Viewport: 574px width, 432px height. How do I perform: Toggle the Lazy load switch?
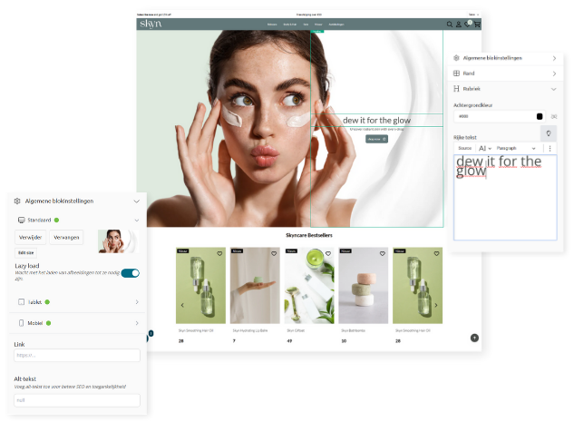tap(130, 272)
